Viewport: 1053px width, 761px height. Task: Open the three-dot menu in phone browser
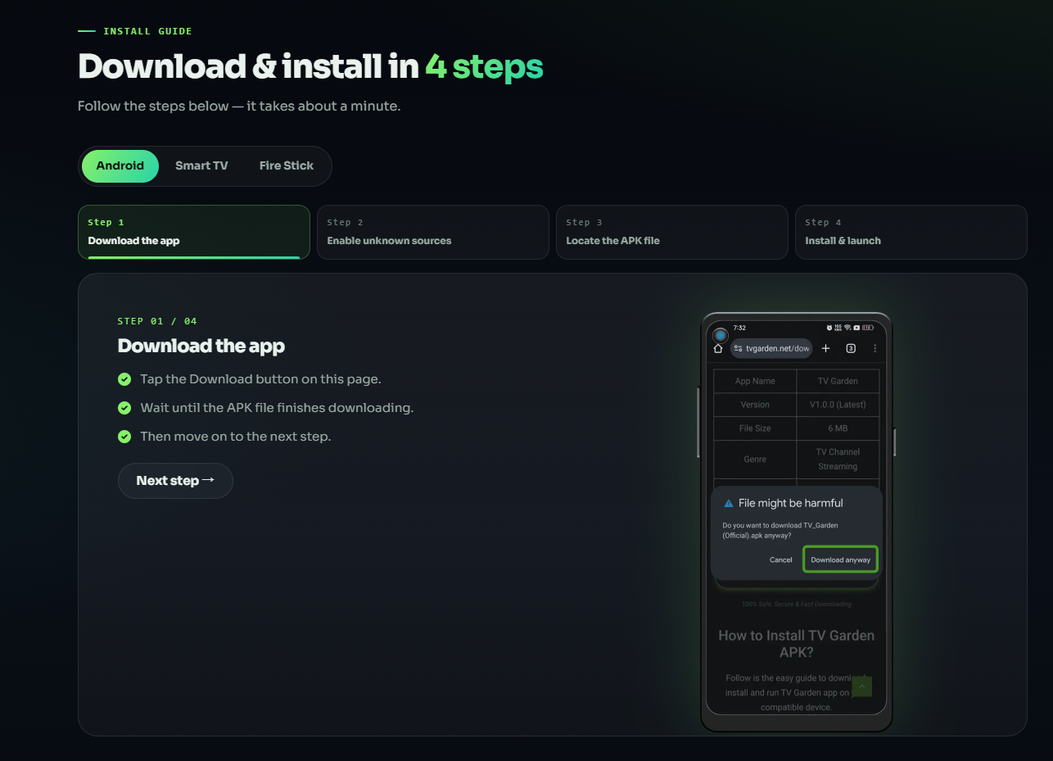click(874, 348)
